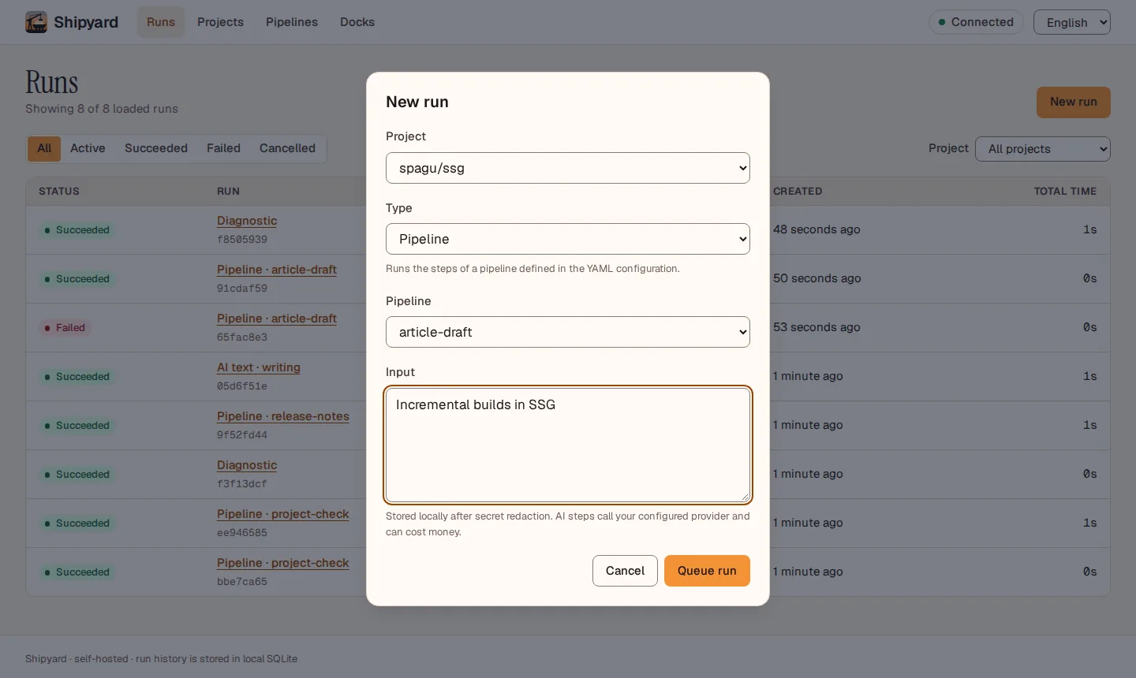The image size is (1136, 678).
Task: Open Pipeline article-draft run 65fac8e3
Action: point(277,319)
